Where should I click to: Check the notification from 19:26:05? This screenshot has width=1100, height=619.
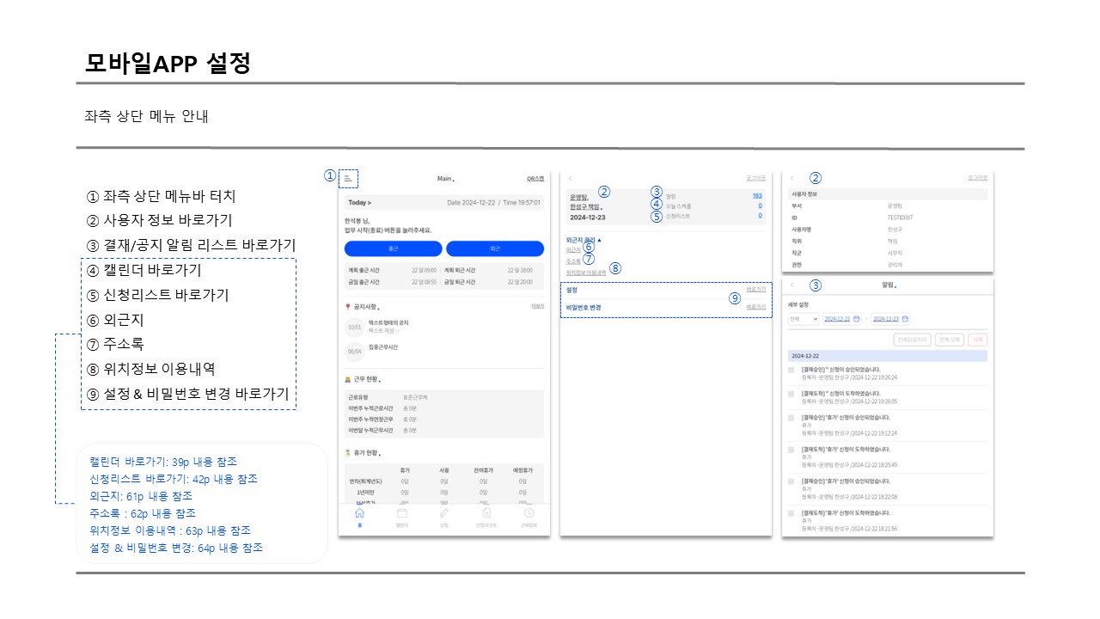coord(791,394)
